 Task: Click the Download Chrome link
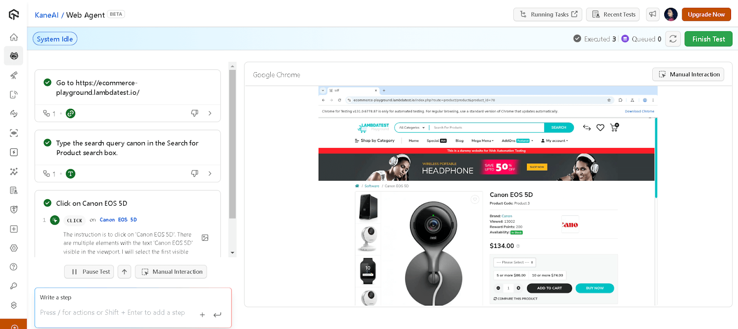[x=639, y=111]
